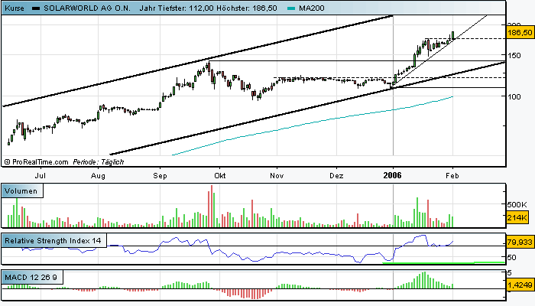Click the Jul month axis label
535x306 pixels.
(x=41, y=175)
